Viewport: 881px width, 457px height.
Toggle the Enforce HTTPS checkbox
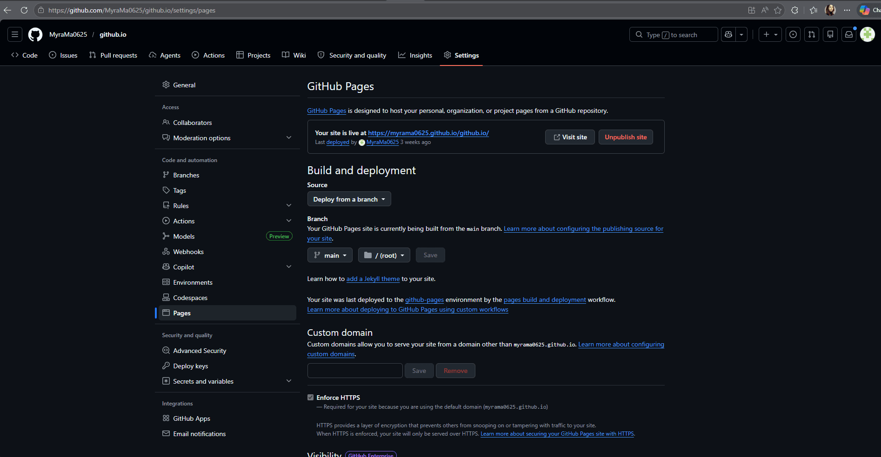coord(311,398)
